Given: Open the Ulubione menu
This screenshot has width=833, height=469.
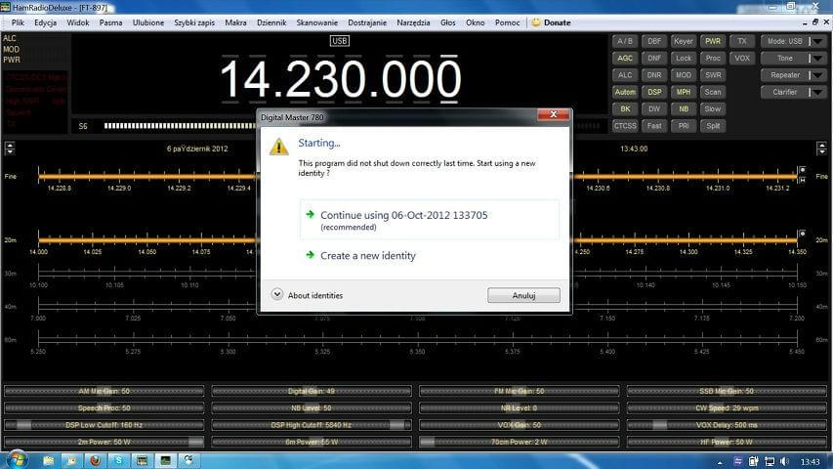Looking at the screenshot, I should 148,22.
